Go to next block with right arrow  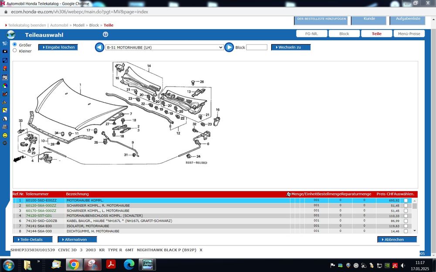pos(229,47)
